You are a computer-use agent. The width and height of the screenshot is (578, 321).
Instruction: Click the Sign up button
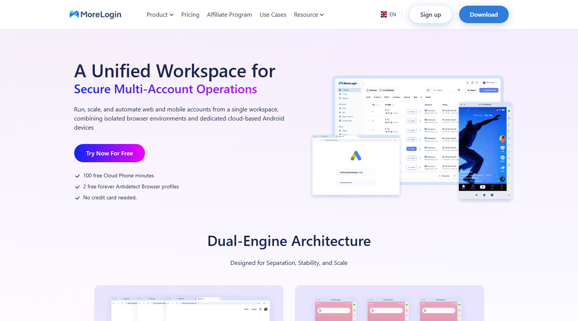point(430,14)
